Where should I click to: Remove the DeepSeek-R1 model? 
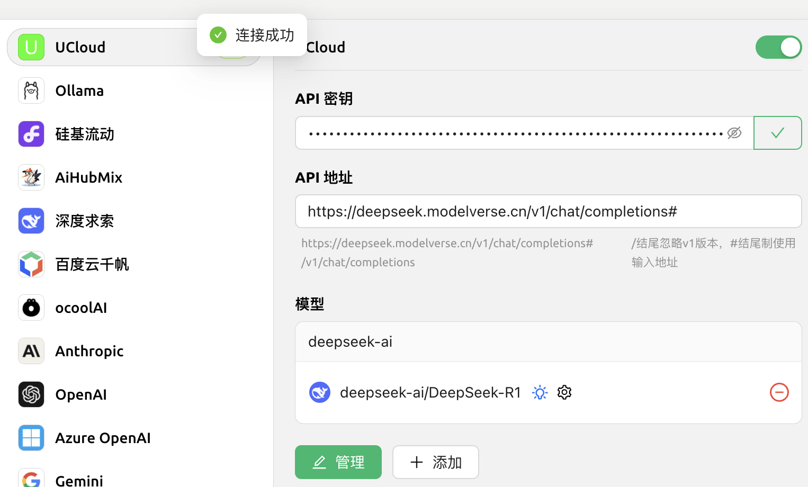tap(779, 392)
